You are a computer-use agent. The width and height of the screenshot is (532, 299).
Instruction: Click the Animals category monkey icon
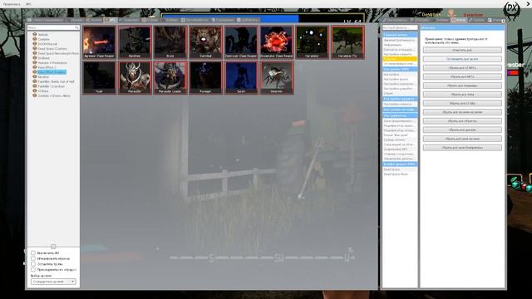tap(35, 34)
